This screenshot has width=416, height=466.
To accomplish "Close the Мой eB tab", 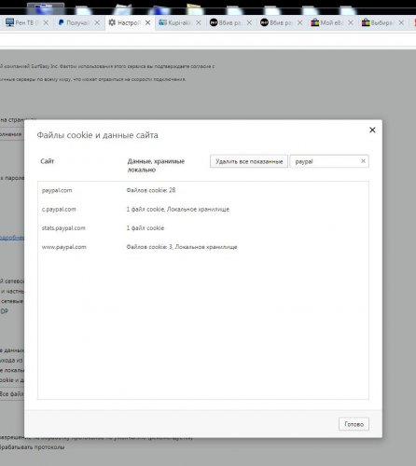I will 351,22.
